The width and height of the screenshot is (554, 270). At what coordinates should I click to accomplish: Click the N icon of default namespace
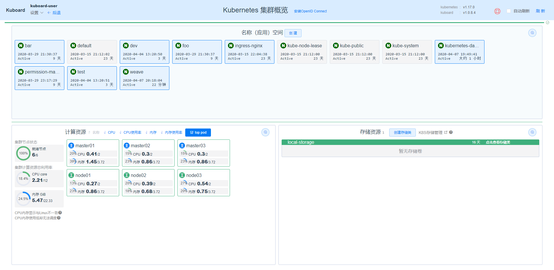click(x=73, y=46)
